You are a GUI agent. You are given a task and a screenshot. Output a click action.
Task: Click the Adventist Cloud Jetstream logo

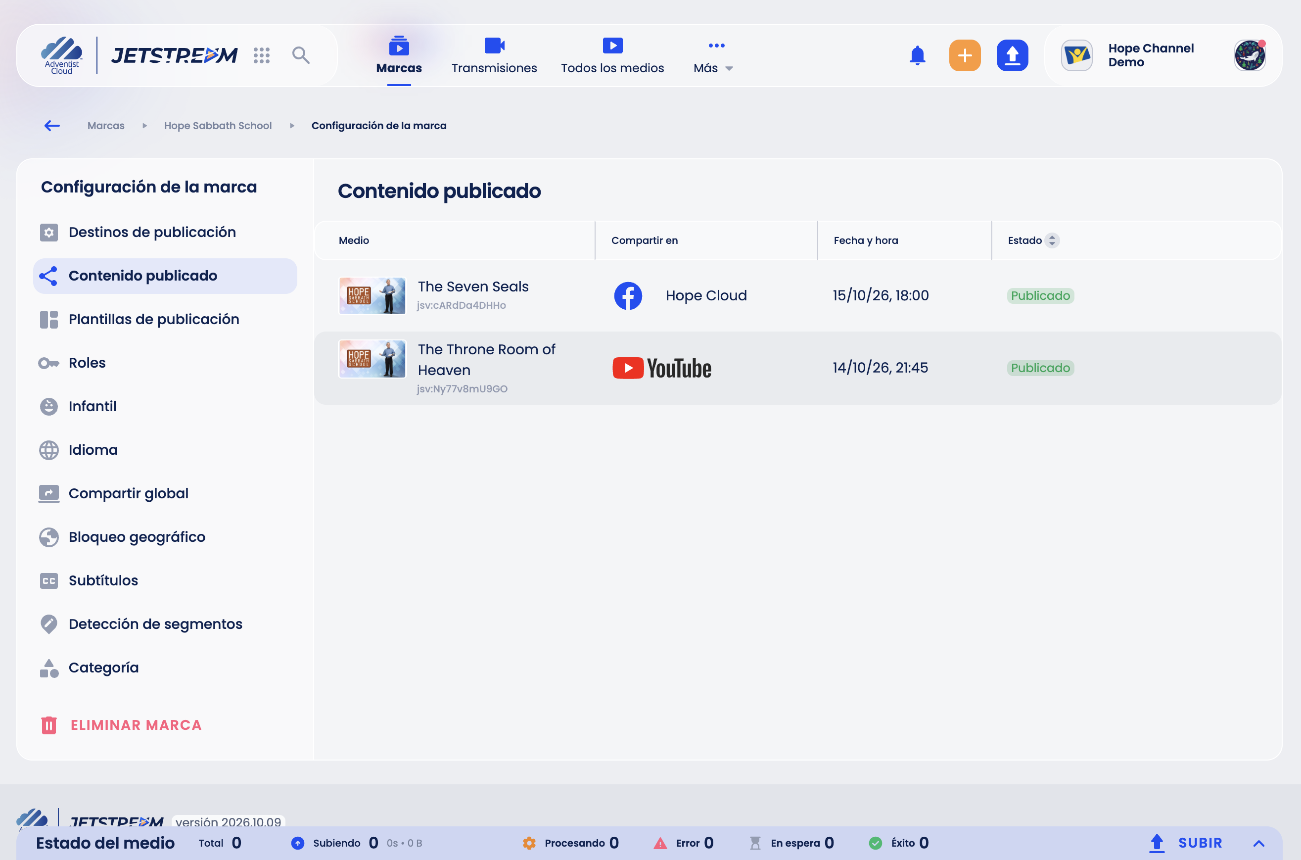tap(139, 55)
